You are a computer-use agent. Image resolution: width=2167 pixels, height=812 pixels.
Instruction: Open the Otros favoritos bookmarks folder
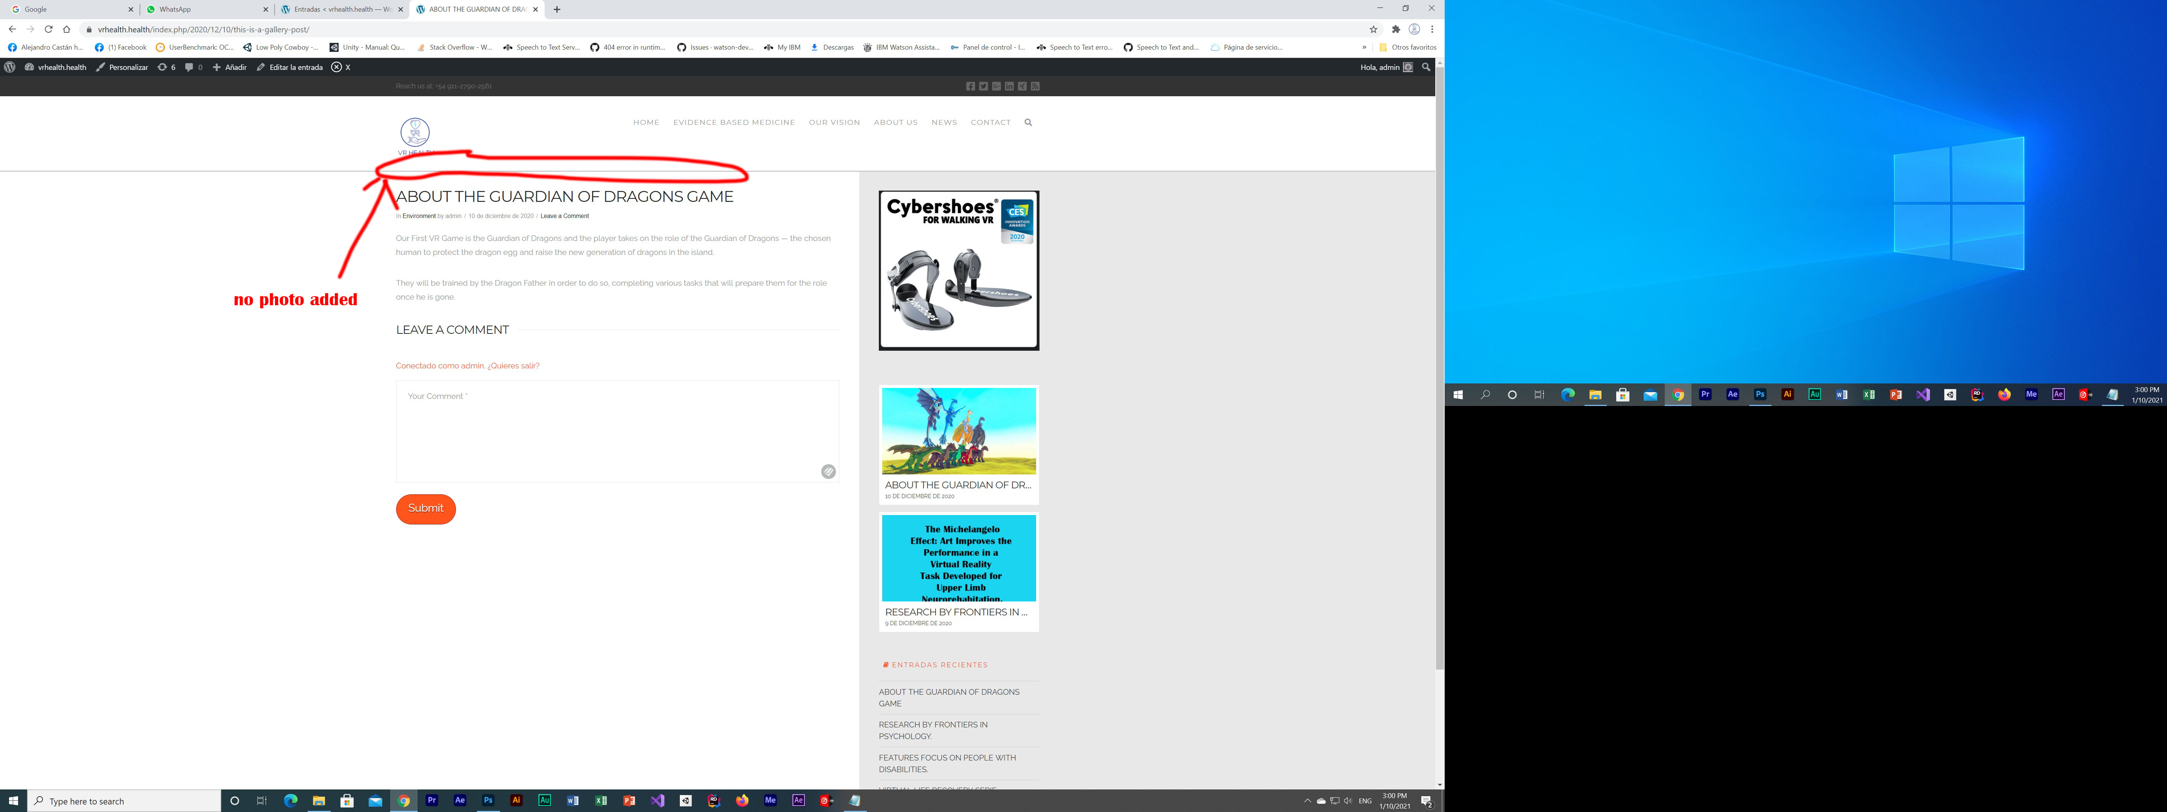click(1407, 48)
